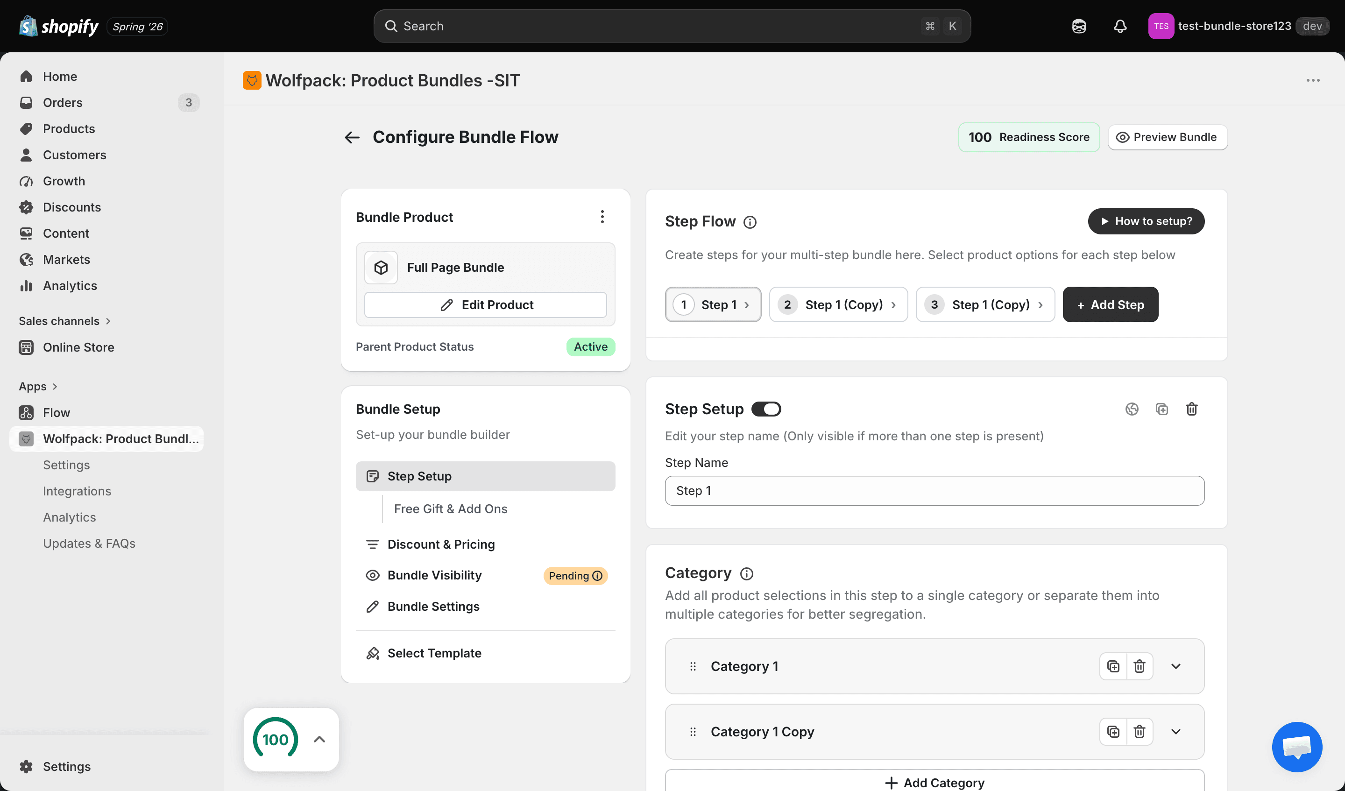
Task: Click the globe icon in Step Setup
Action: (1132, 409)
